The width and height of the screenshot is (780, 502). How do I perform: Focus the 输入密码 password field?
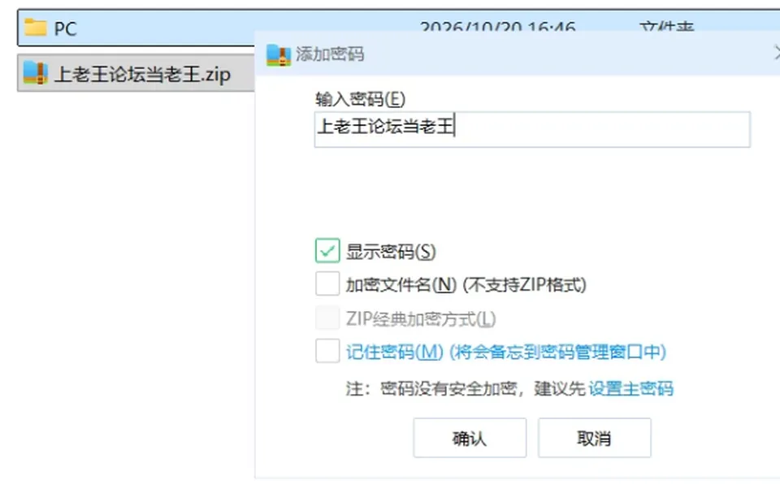532,129
